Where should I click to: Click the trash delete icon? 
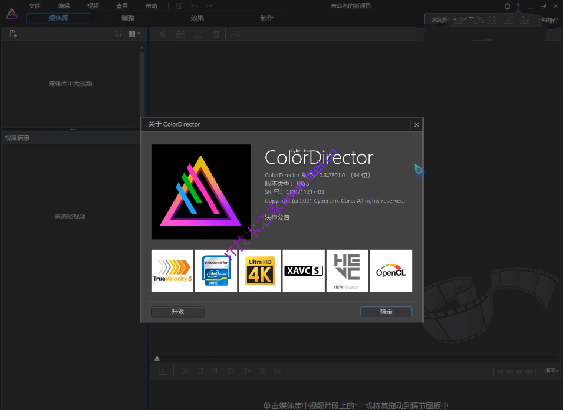216,34
